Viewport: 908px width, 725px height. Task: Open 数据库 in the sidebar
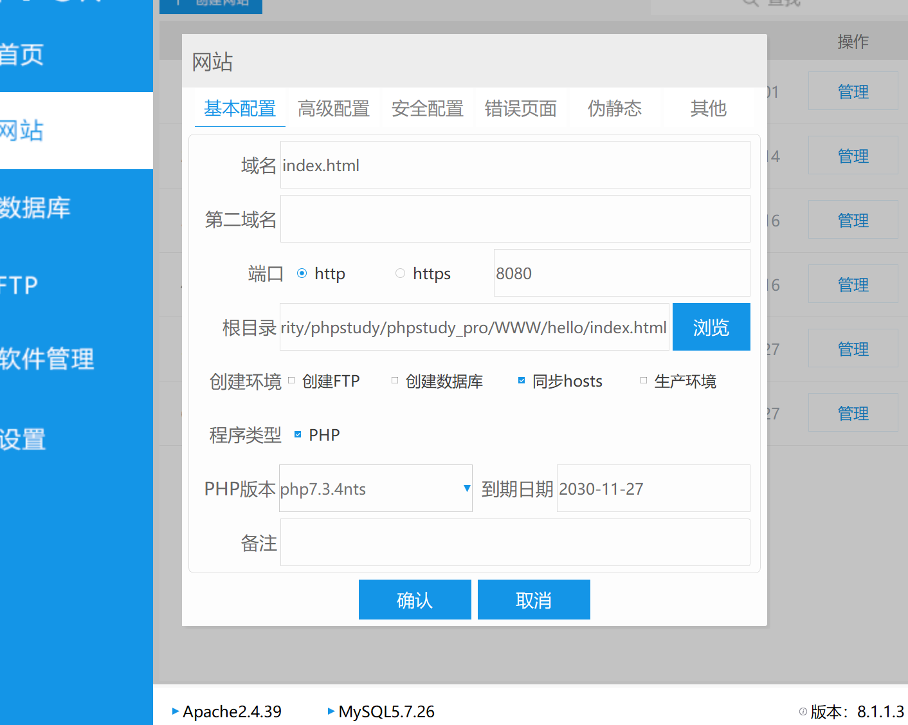point(77,208)
